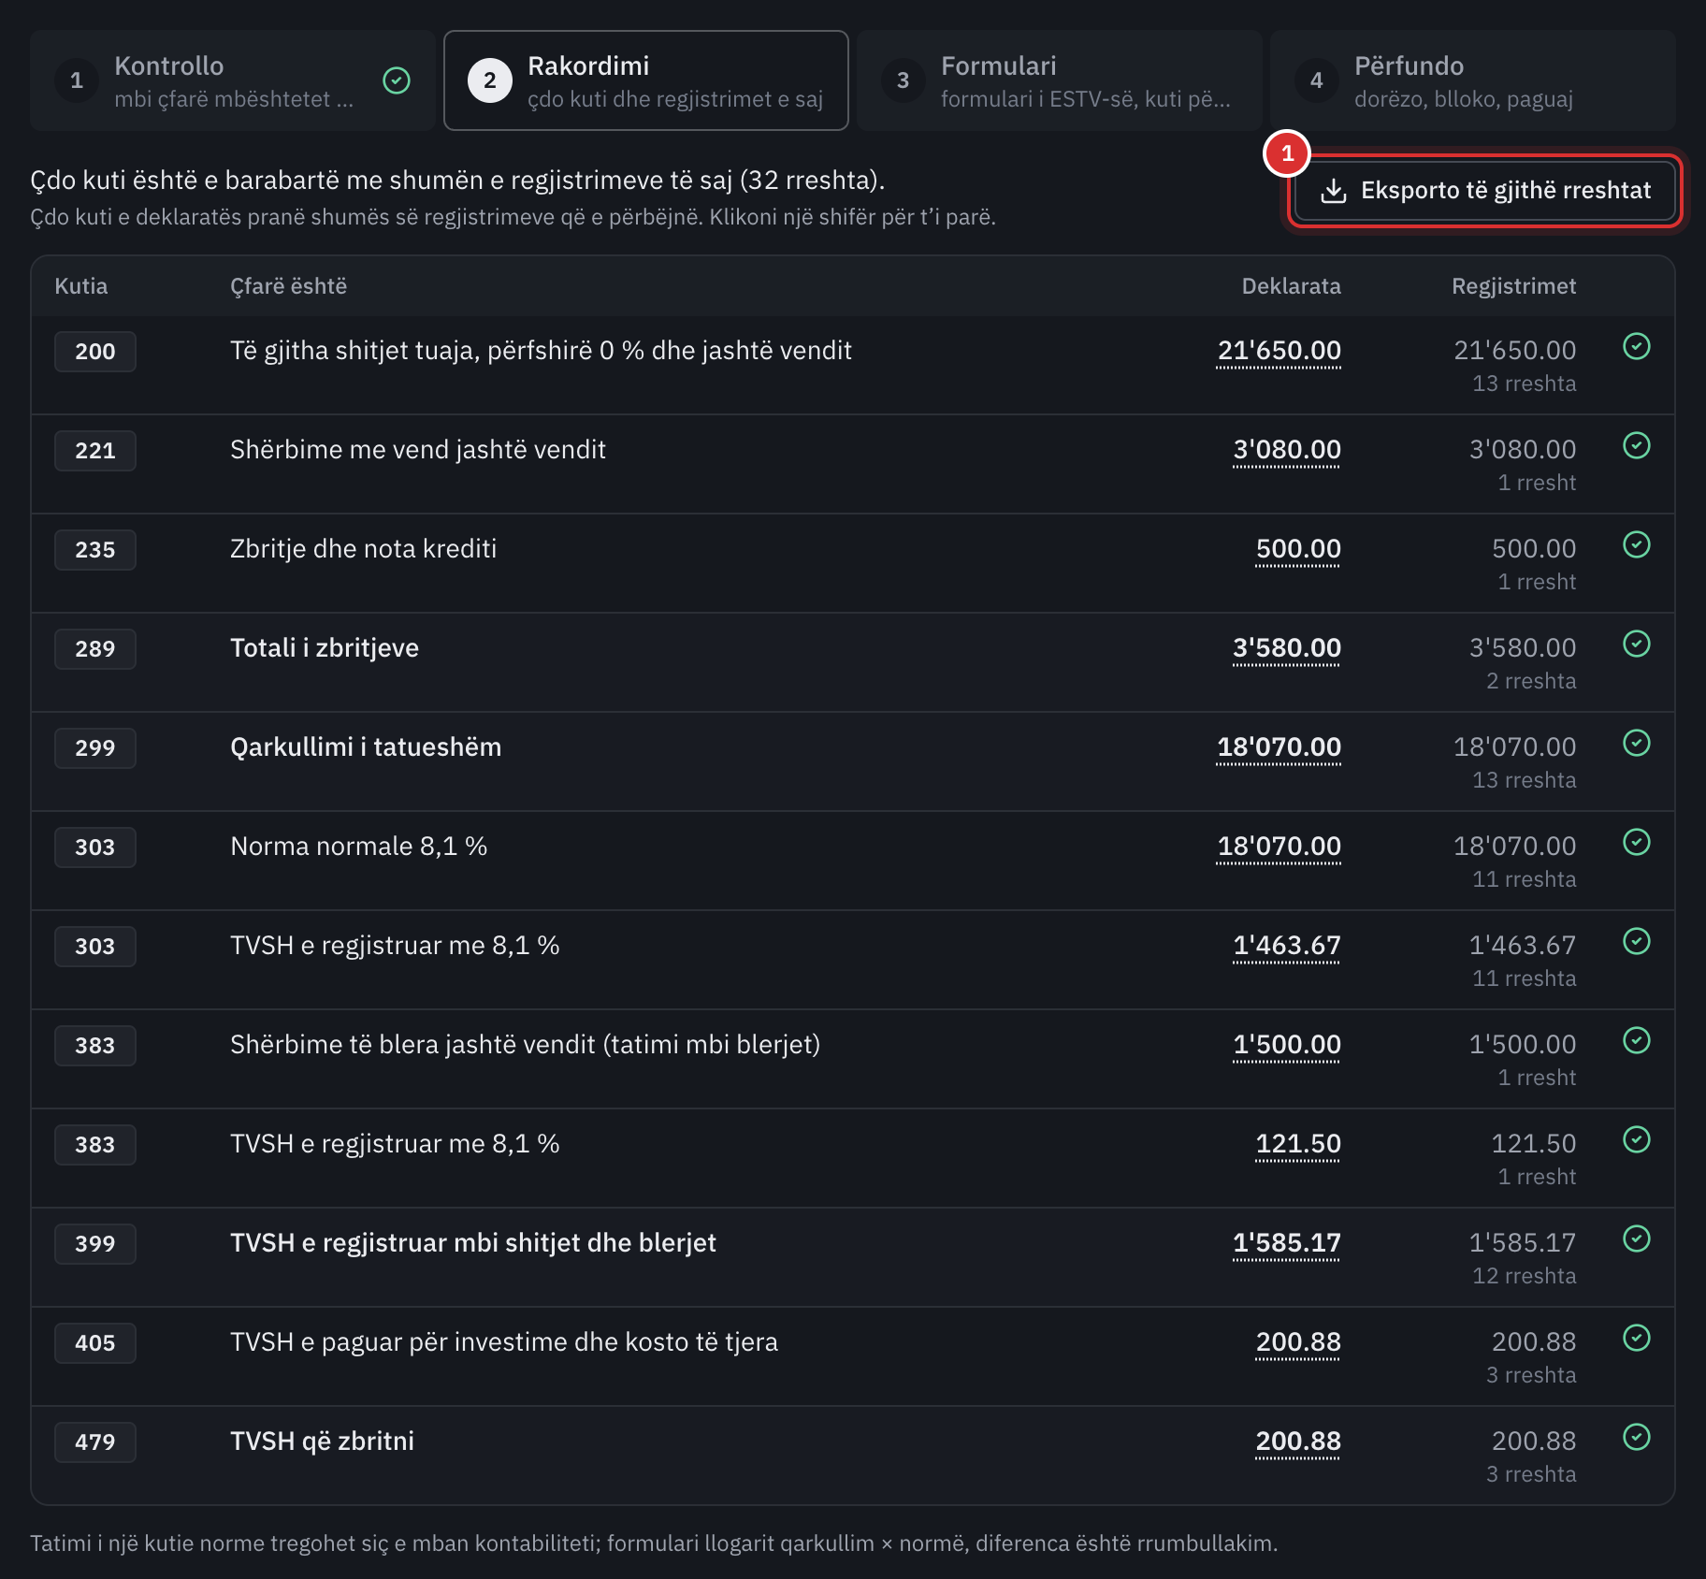Open declaration amount 18'070.00 for Qarkullimi i tatueshëm
Image resolution: width=1706 pixels, height=1579 pixels.
click(1279, 747)
